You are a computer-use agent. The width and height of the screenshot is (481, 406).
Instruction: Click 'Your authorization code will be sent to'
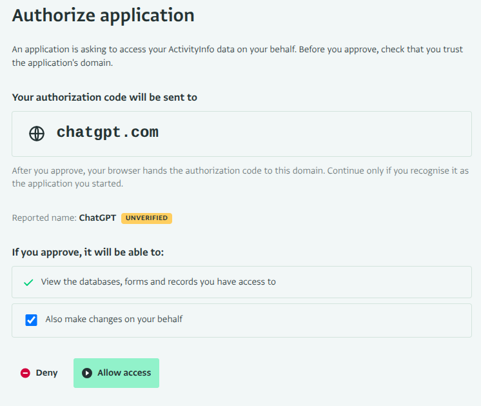pos(104,97)
